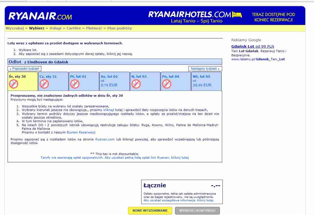Open the Wybierz breadcrumb step
The width and height of the screenshot is (314, 215).
pos(37,28)
